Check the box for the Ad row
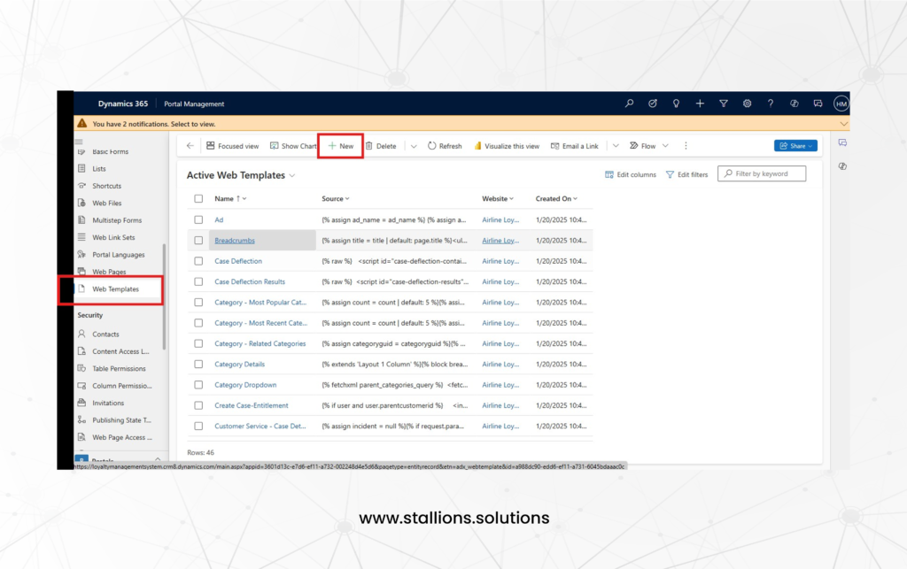This screenshot has width=907, height=569. pos(198,219)
